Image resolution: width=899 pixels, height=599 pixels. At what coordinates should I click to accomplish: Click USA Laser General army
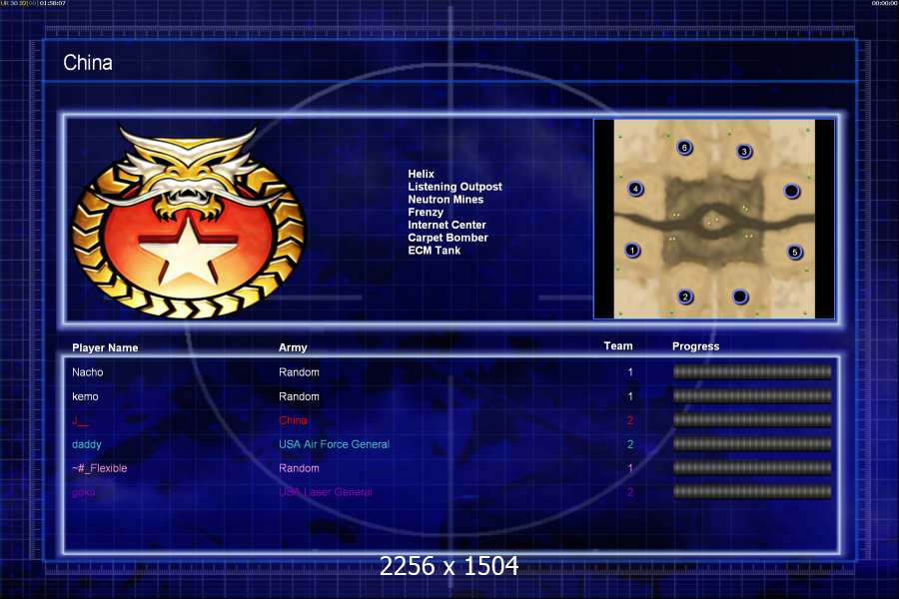[326, 492]
